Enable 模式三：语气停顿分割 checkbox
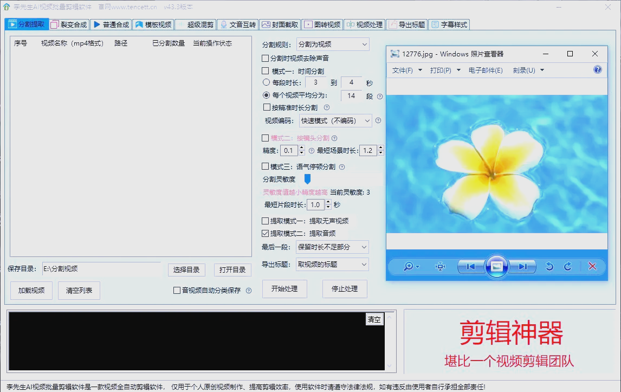This screenshot has width=621, height=392. (266, 166)
